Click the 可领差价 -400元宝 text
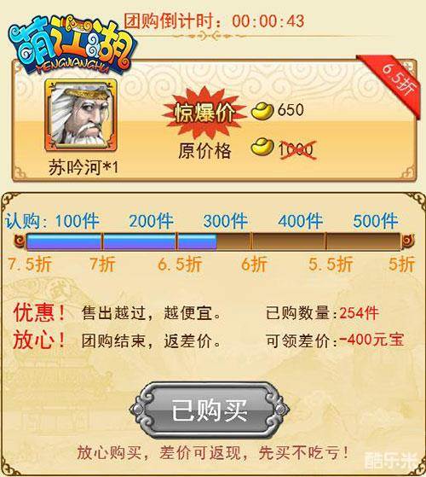The width and height of the screenshot is (426, 477). pos(335,340)
